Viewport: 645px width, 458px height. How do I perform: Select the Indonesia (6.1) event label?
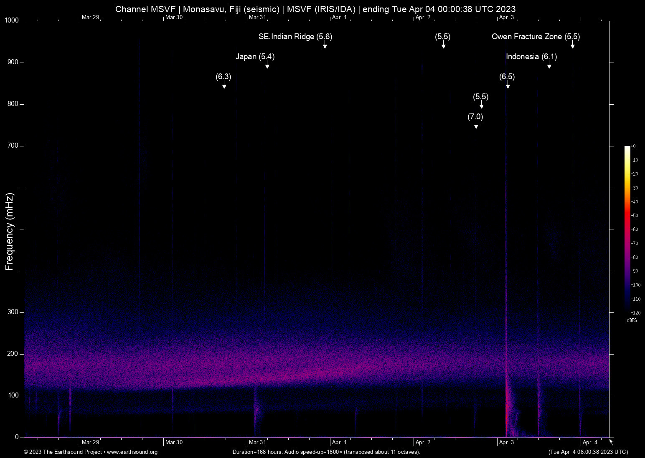coord(531,57)
